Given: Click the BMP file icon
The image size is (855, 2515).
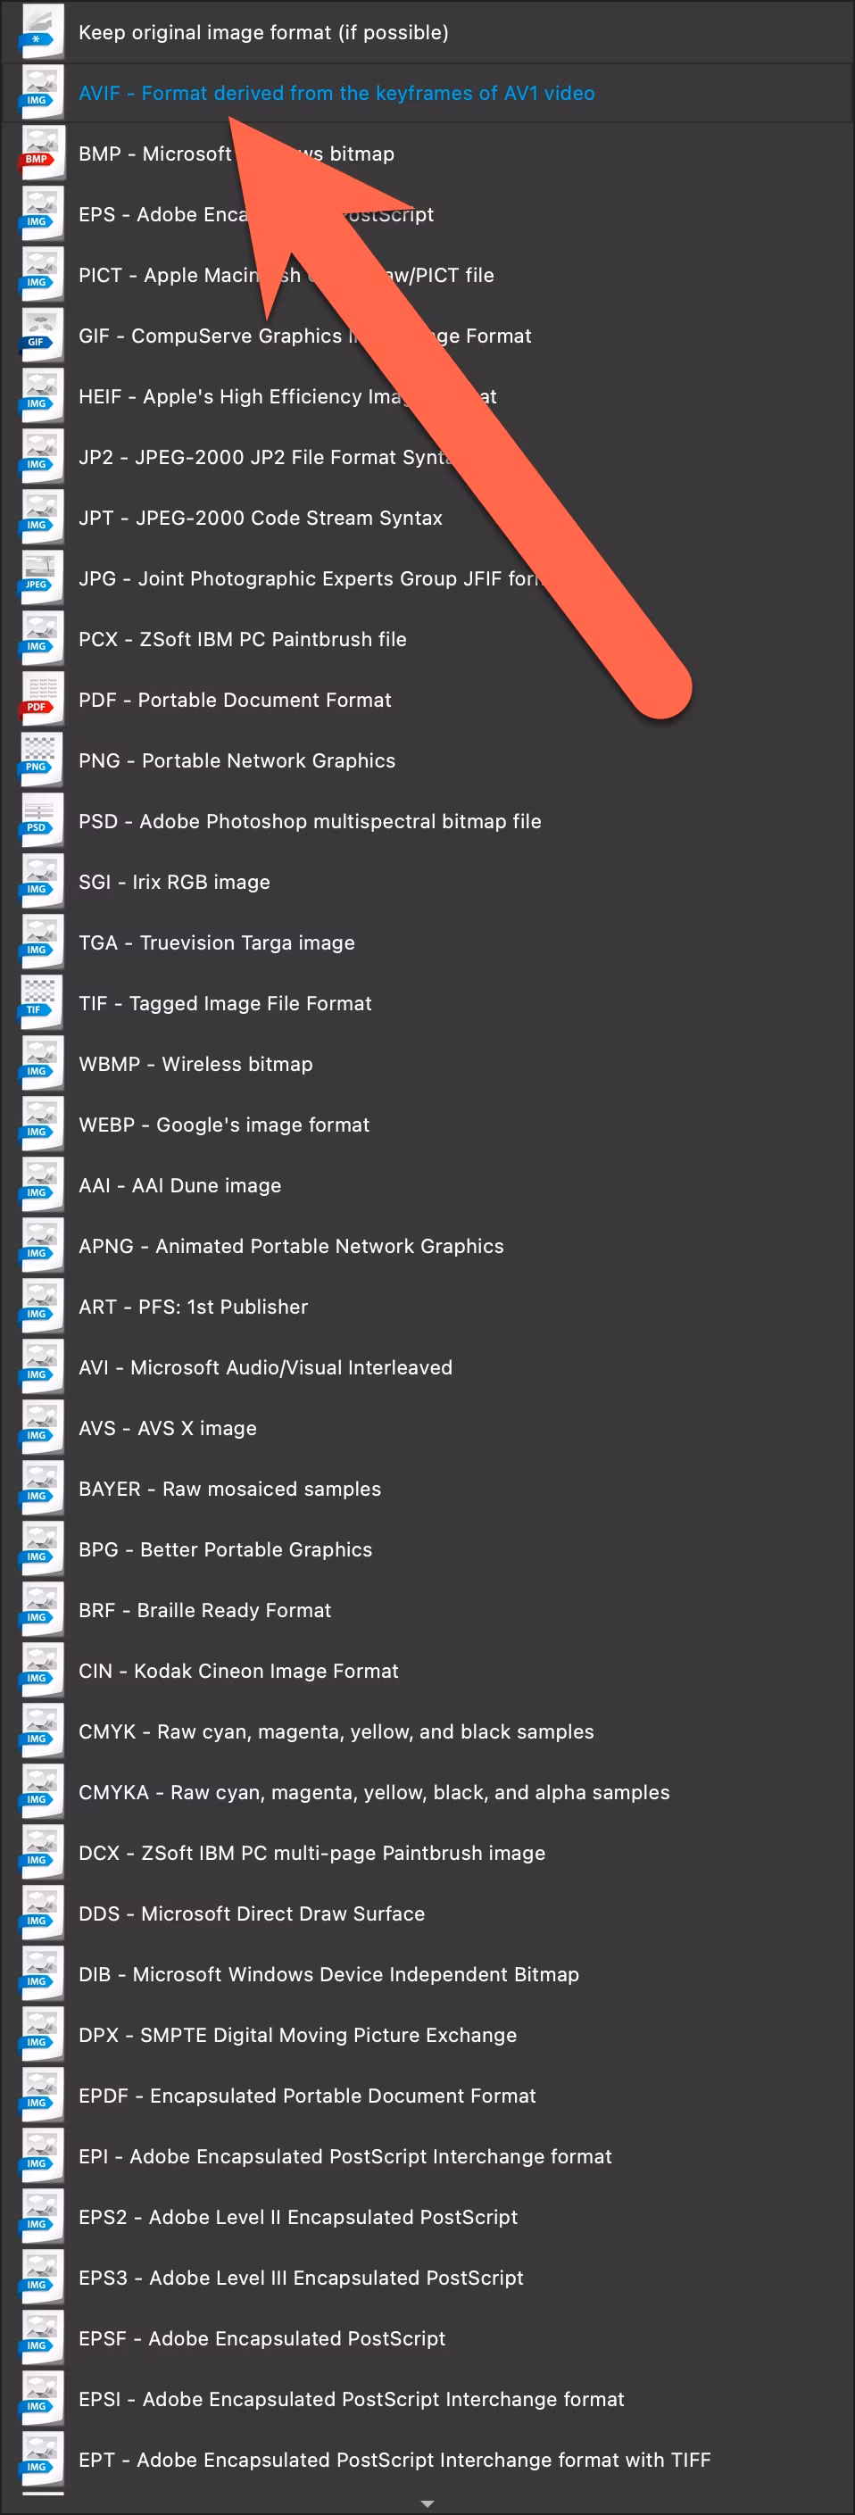Looking at the screenshot, I should [x=41, y=154].
